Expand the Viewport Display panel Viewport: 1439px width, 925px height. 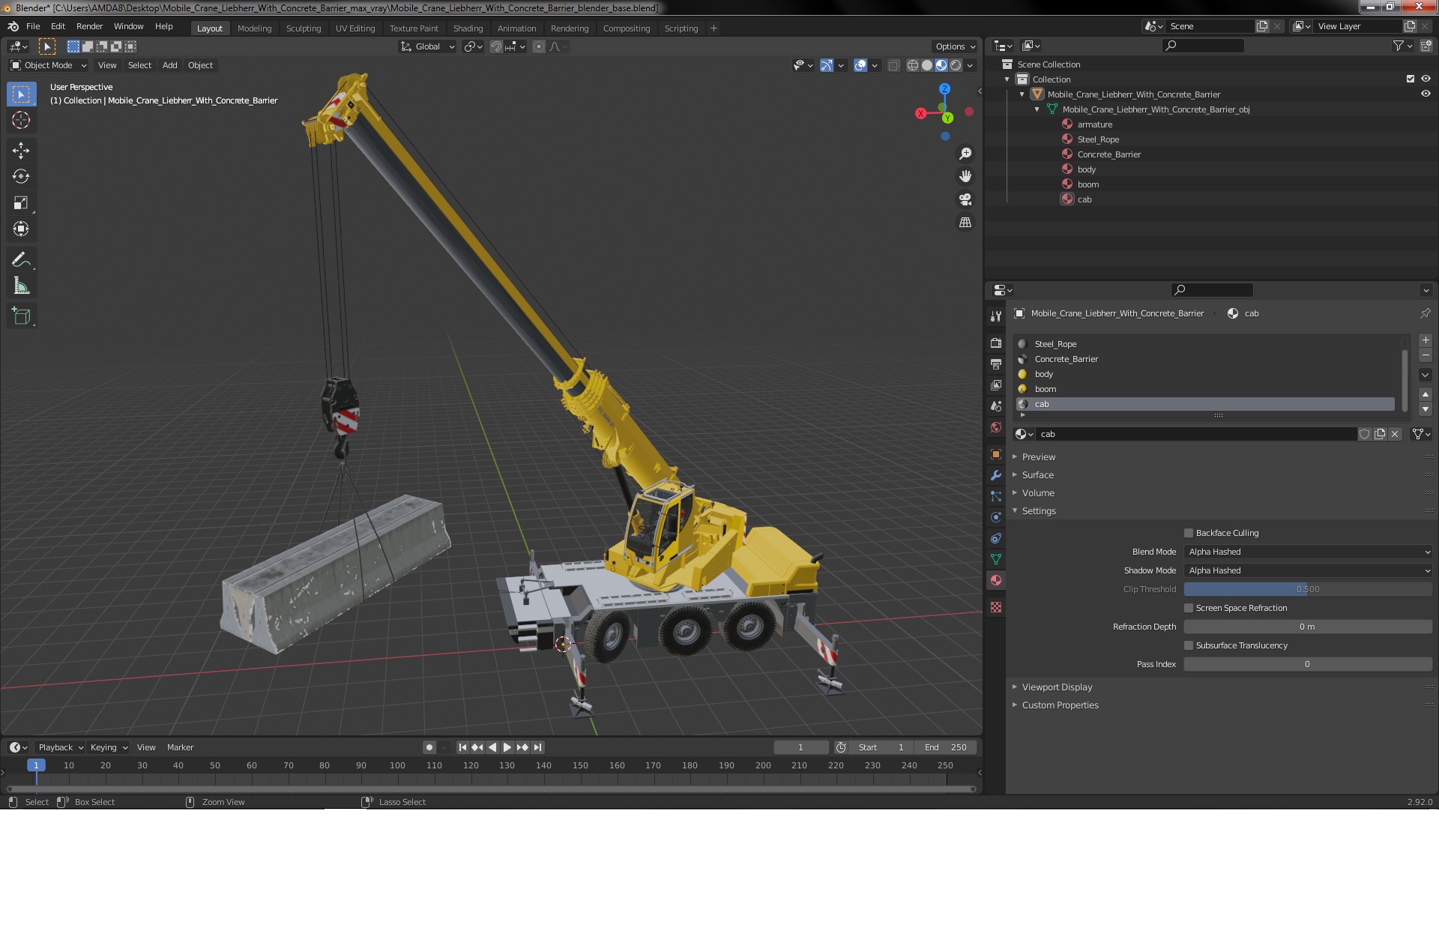coord(1057,687)
